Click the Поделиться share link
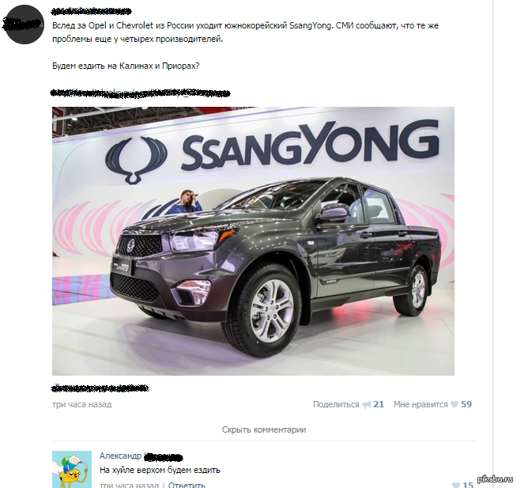Viewport: 517px width, 488px height. point(336,404)
